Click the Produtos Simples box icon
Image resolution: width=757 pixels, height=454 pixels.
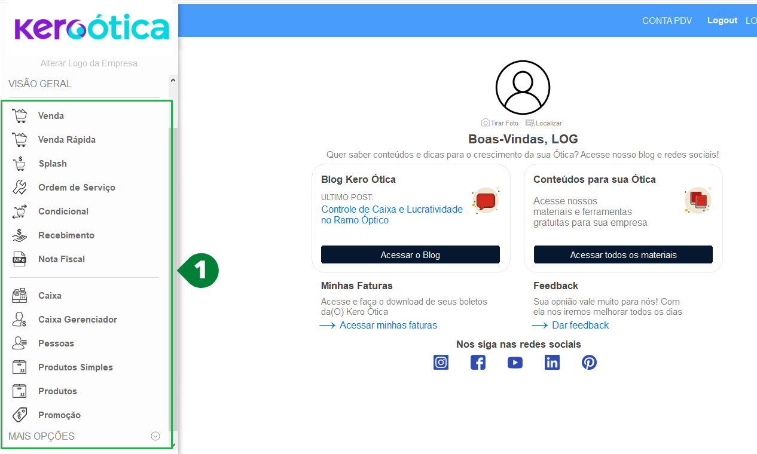(x=20, y=367)
